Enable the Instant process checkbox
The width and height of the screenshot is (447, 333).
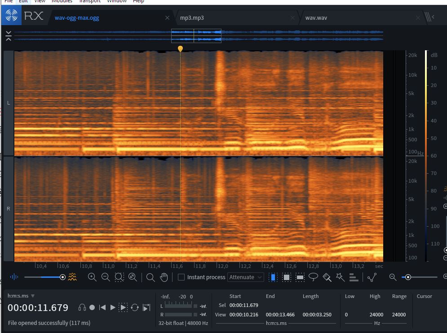coord(181,277)
